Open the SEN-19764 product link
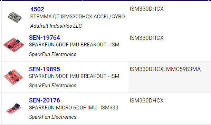The image size is (211, 125). point(45,38)
